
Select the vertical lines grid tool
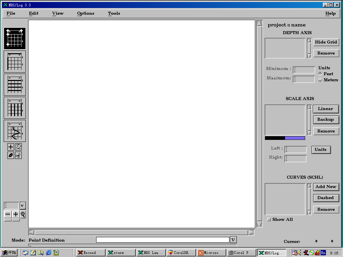click(x=15, y=108)
